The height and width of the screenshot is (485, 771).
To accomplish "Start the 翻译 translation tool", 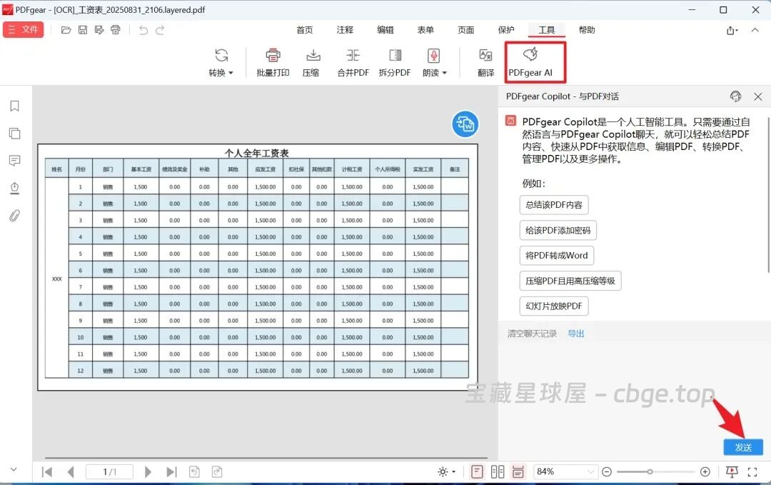I will [x=485, y=62].
